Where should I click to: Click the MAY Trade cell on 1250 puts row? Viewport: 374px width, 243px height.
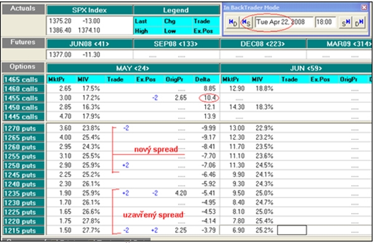120,166
